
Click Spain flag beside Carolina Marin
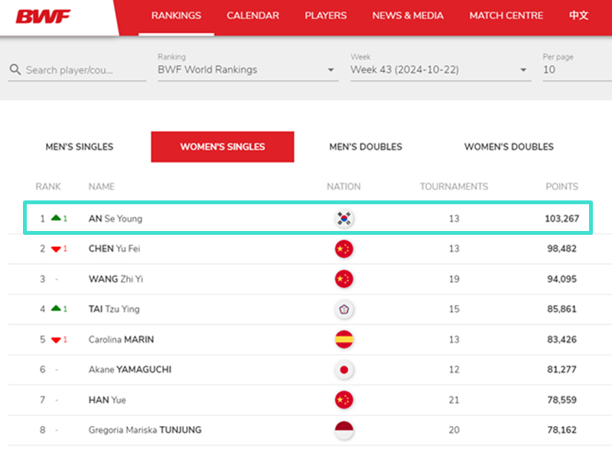click(344, 340)
